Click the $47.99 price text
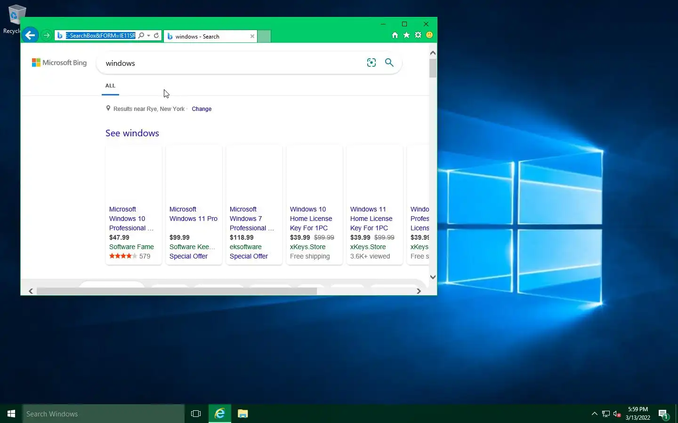Image resolution: width=678 pixels, height=423 pixels. pos(119,237)
